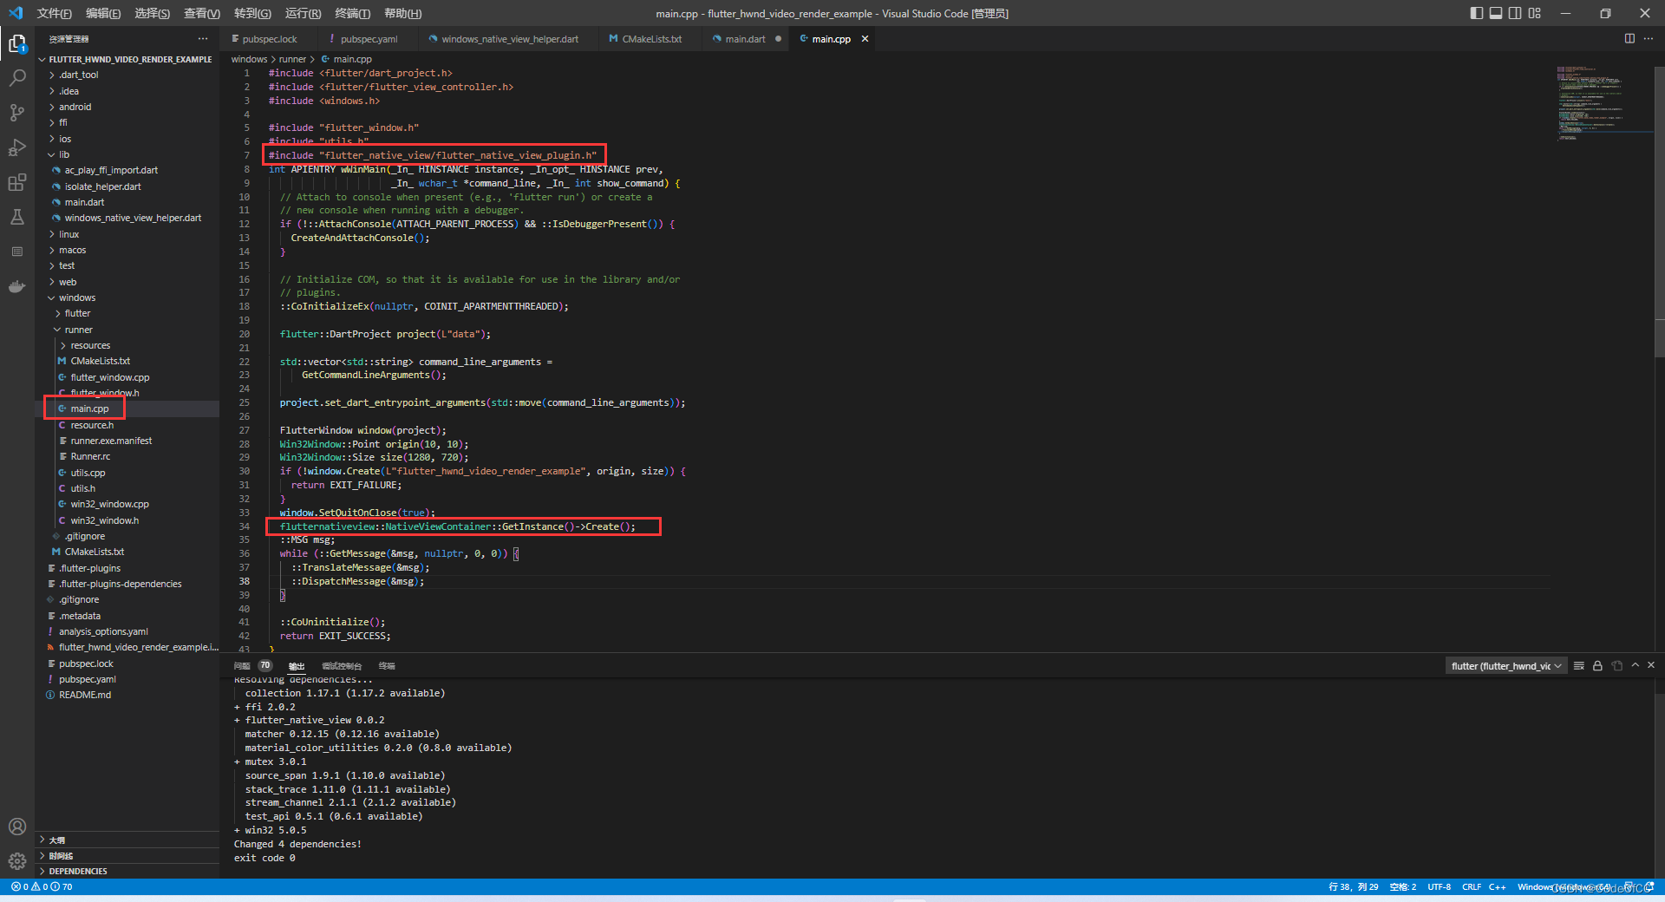Customize layout from the title bar
Screen dimensions: 1665x902
pyautogui.click(x=1535, y=13)
